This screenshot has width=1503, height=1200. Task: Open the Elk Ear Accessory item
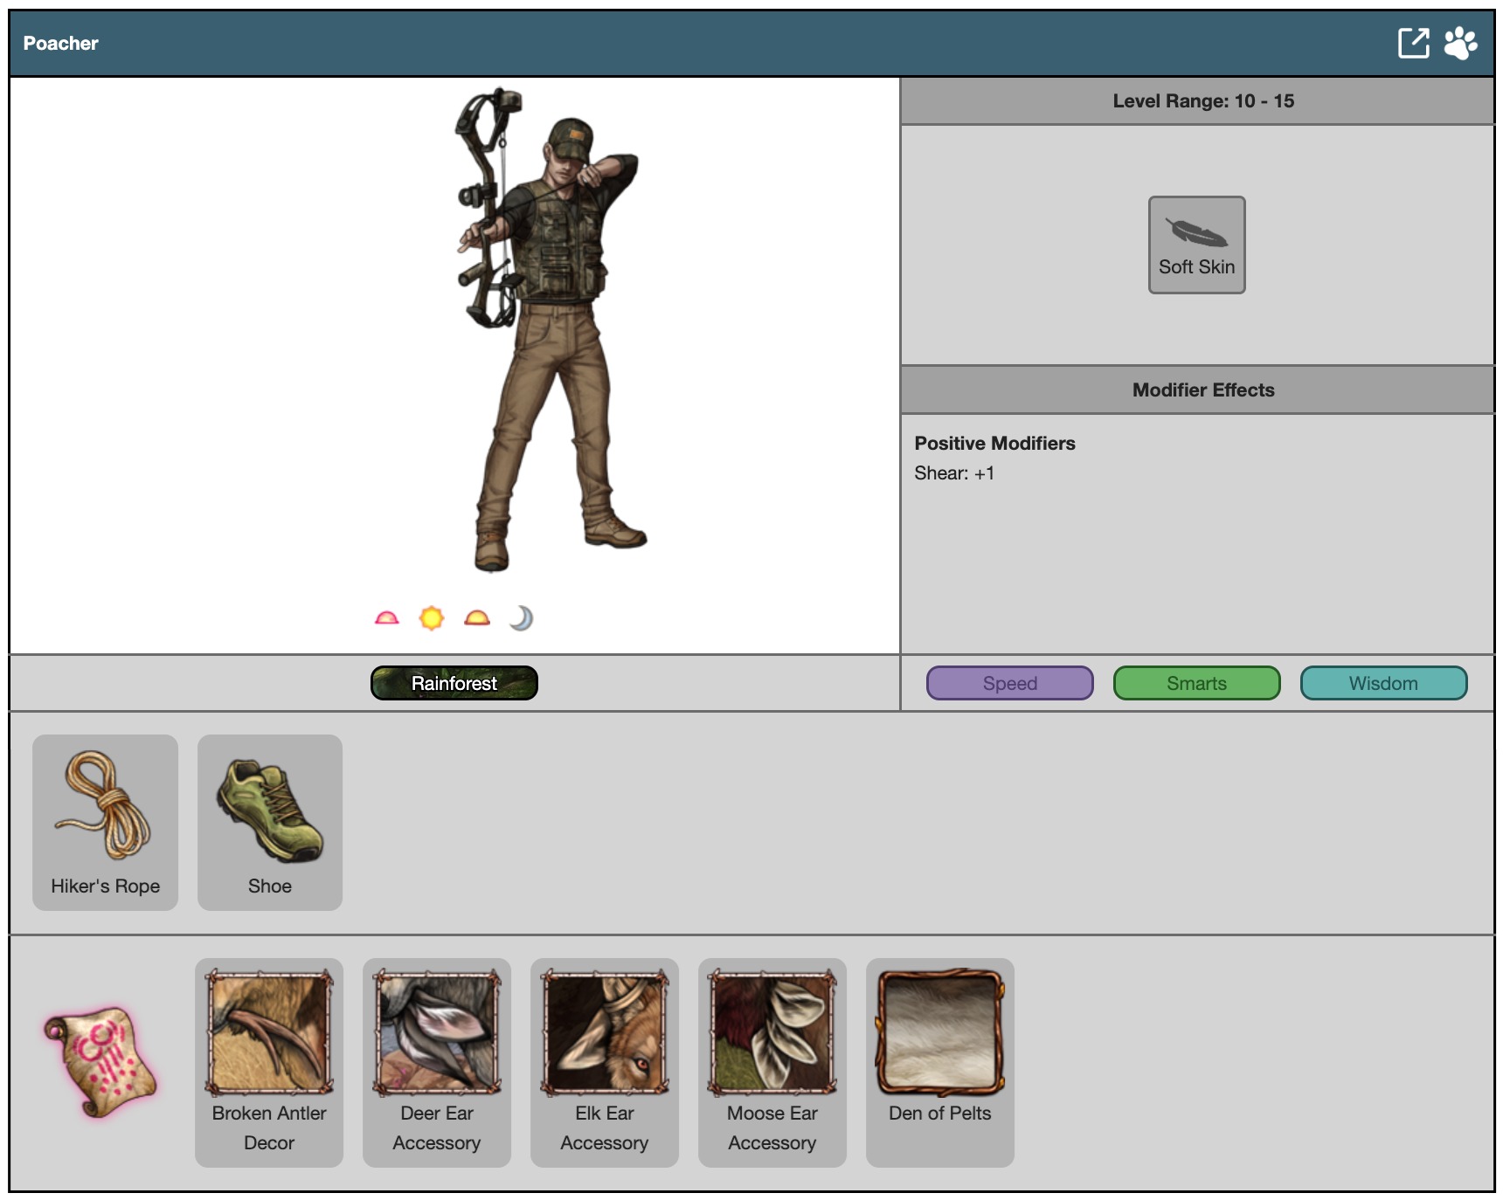click(x=605, y=1062)
